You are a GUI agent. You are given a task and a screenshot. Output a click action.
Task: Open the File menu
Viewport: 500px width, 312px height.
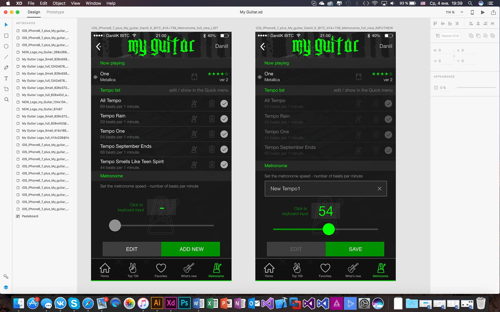[x=31, y=3]
